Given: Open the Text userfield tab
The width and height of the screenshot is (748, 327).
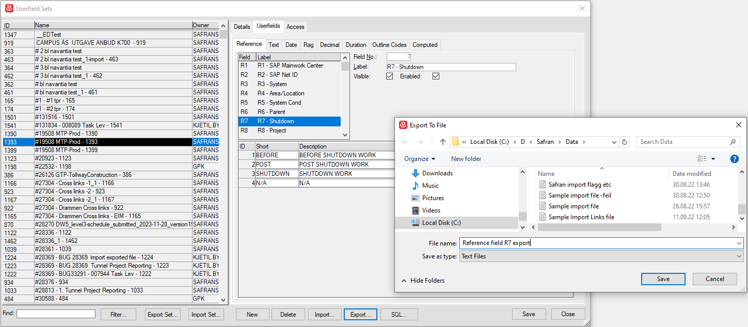Looking at the screenshot, I should [274, 45].
